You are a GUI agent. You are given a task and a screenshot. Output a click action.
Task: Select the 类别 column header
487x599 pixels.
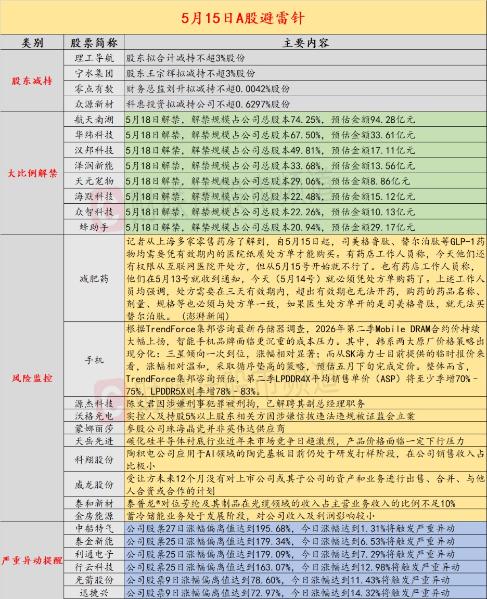(x=32, y=43)
